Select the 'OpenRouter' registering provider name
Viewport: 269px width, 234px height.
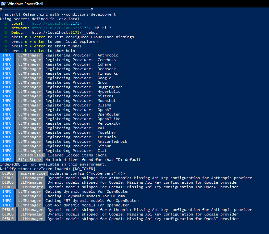pyautogui.click(x=109, y=115)
